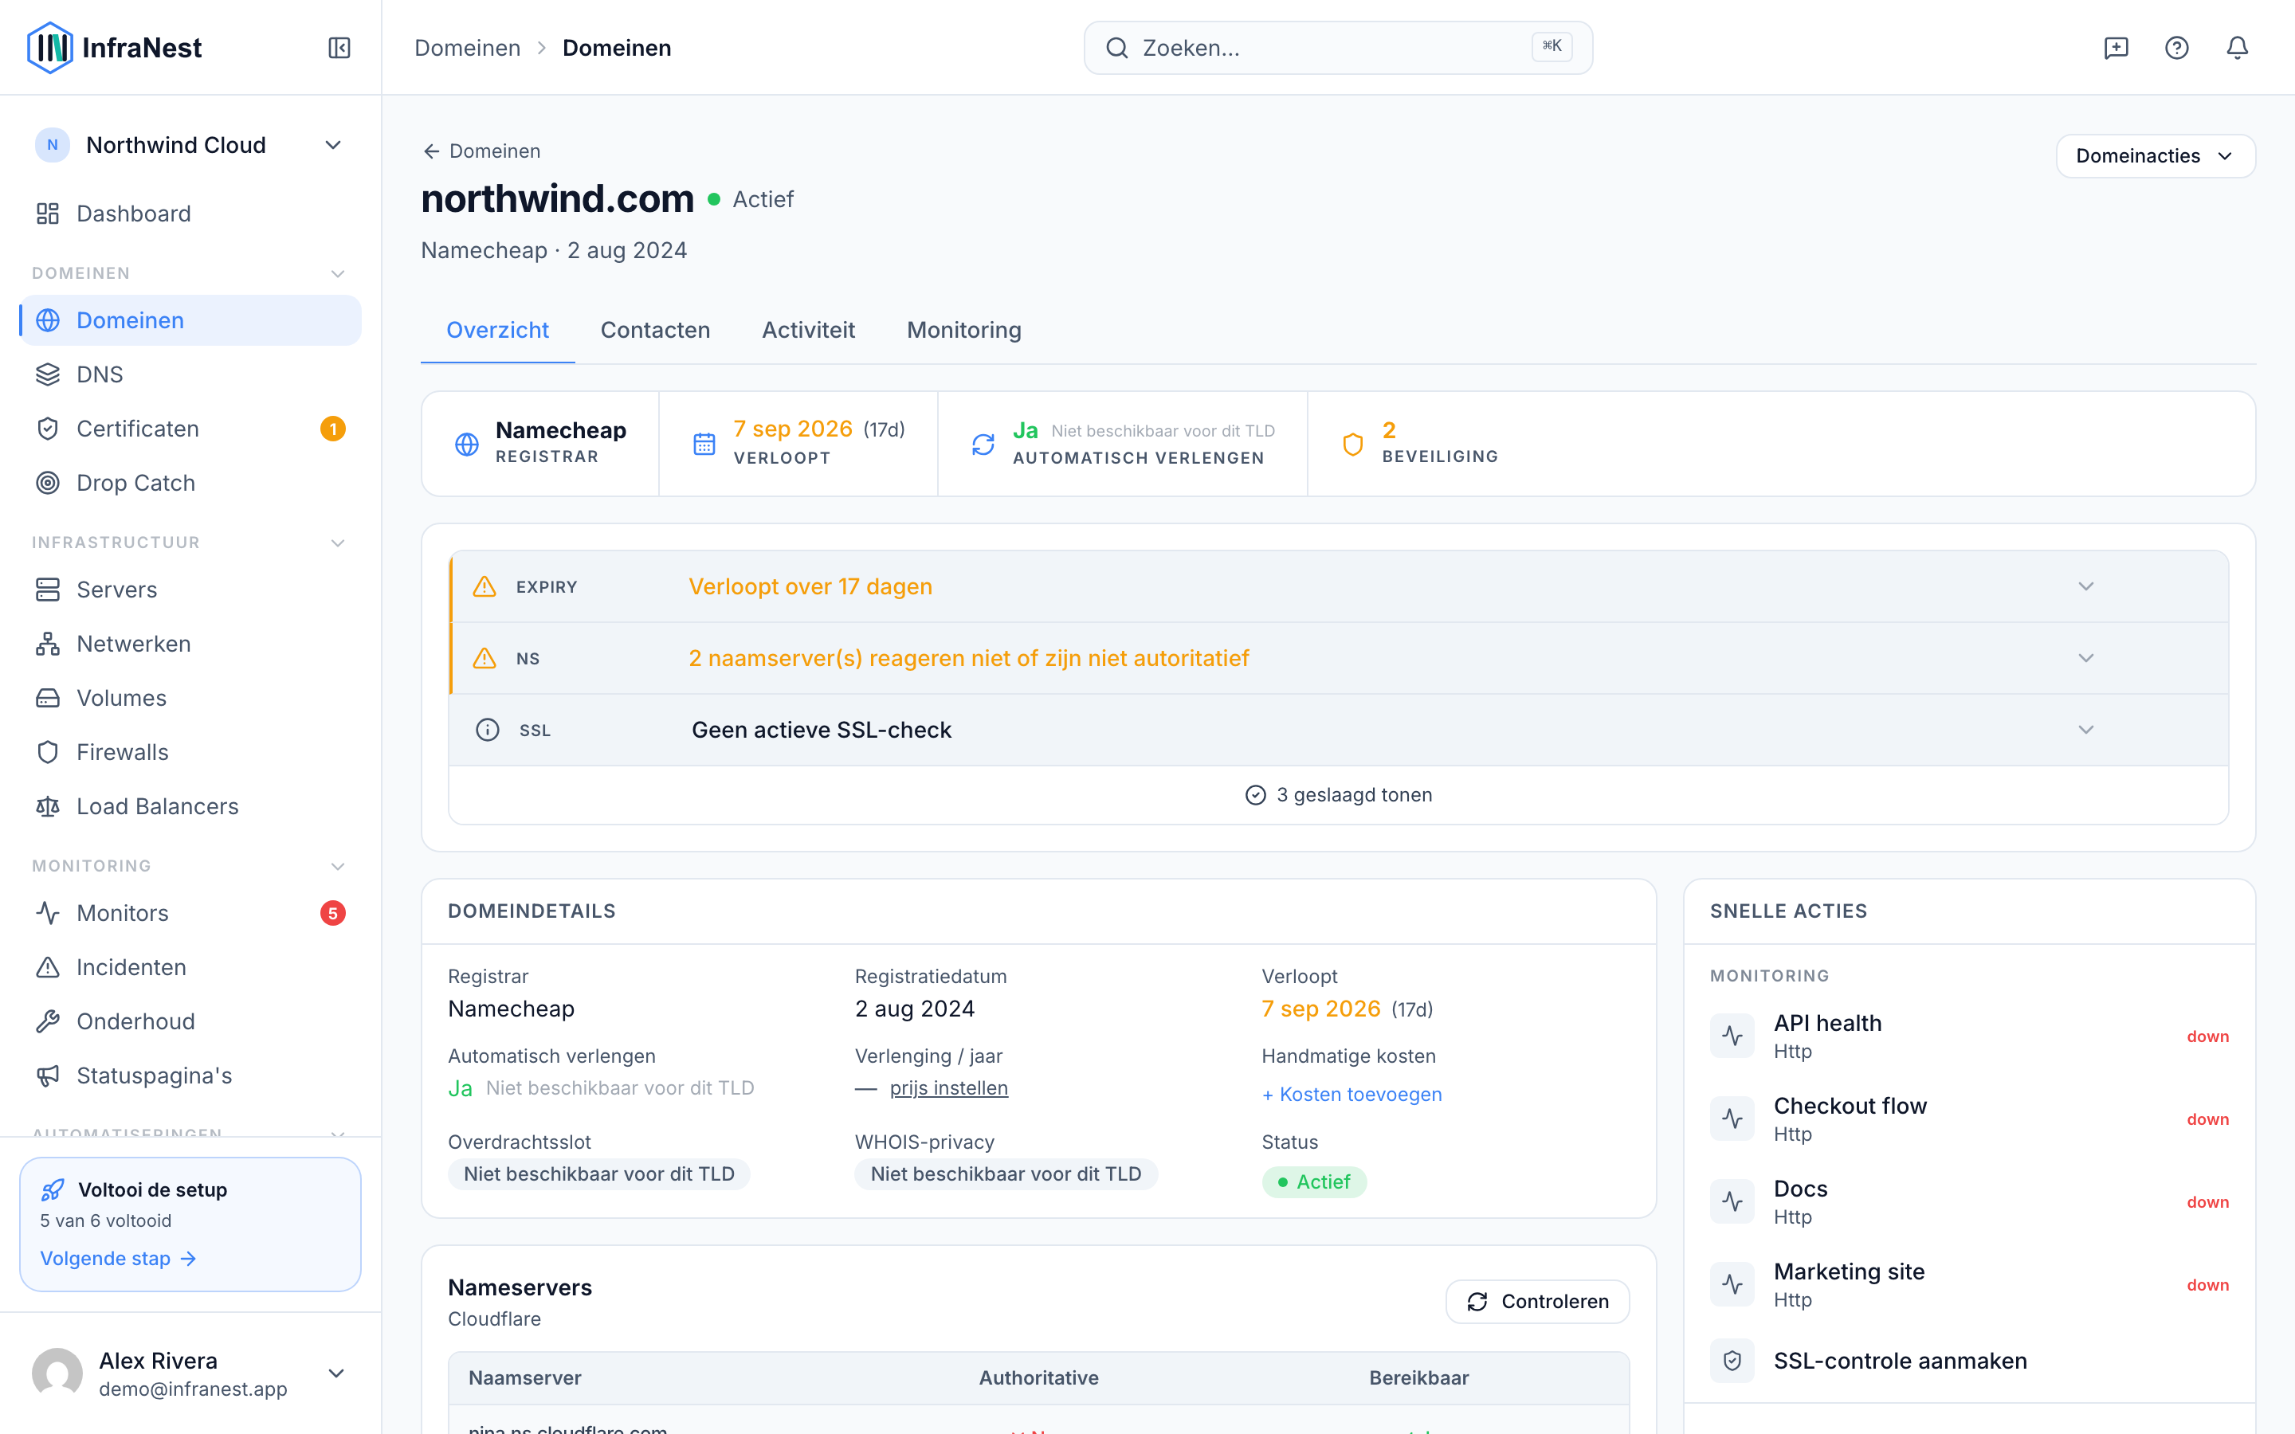Collapse the INFRASTRUCTUUR sidebar section

point(338,543)
